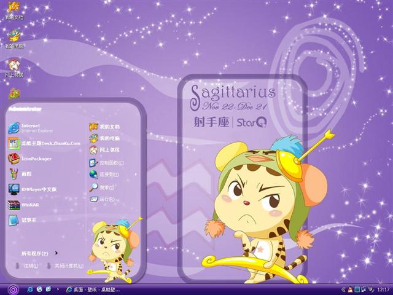Open the 运行 run dialog entry
This screenshot has height=295, width=393.
click(x=104, y=199)
